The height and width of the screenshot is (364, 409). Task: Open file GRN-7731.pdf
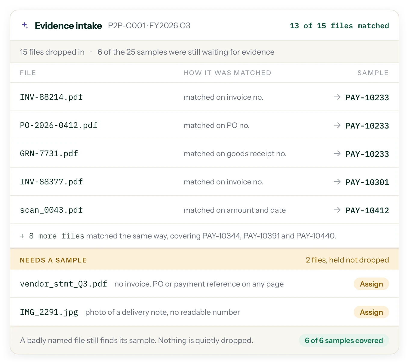tap(49, 153)
